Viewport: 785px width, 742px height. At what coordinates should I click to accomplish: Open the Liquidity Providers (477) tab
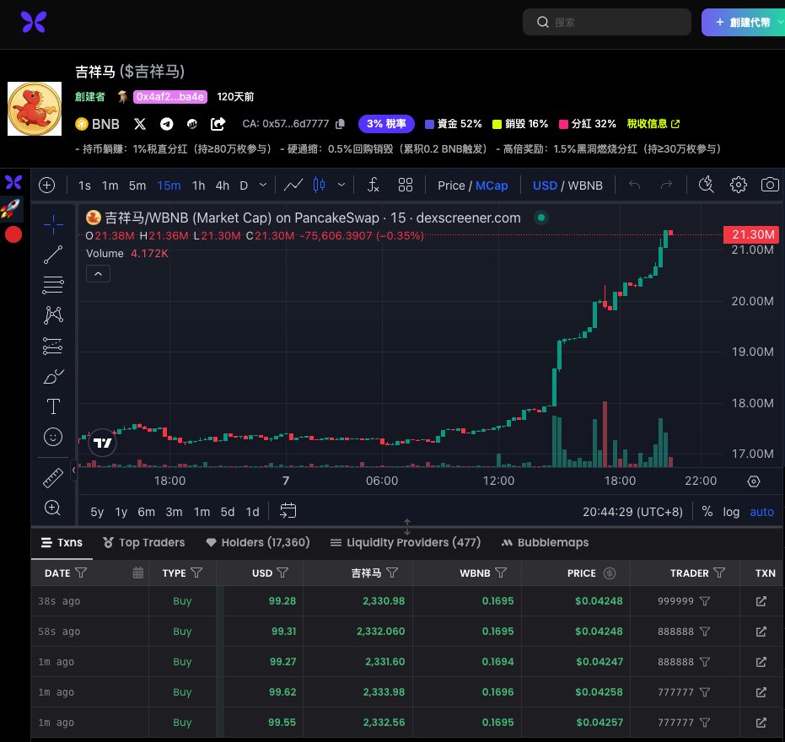click(406, 543)
